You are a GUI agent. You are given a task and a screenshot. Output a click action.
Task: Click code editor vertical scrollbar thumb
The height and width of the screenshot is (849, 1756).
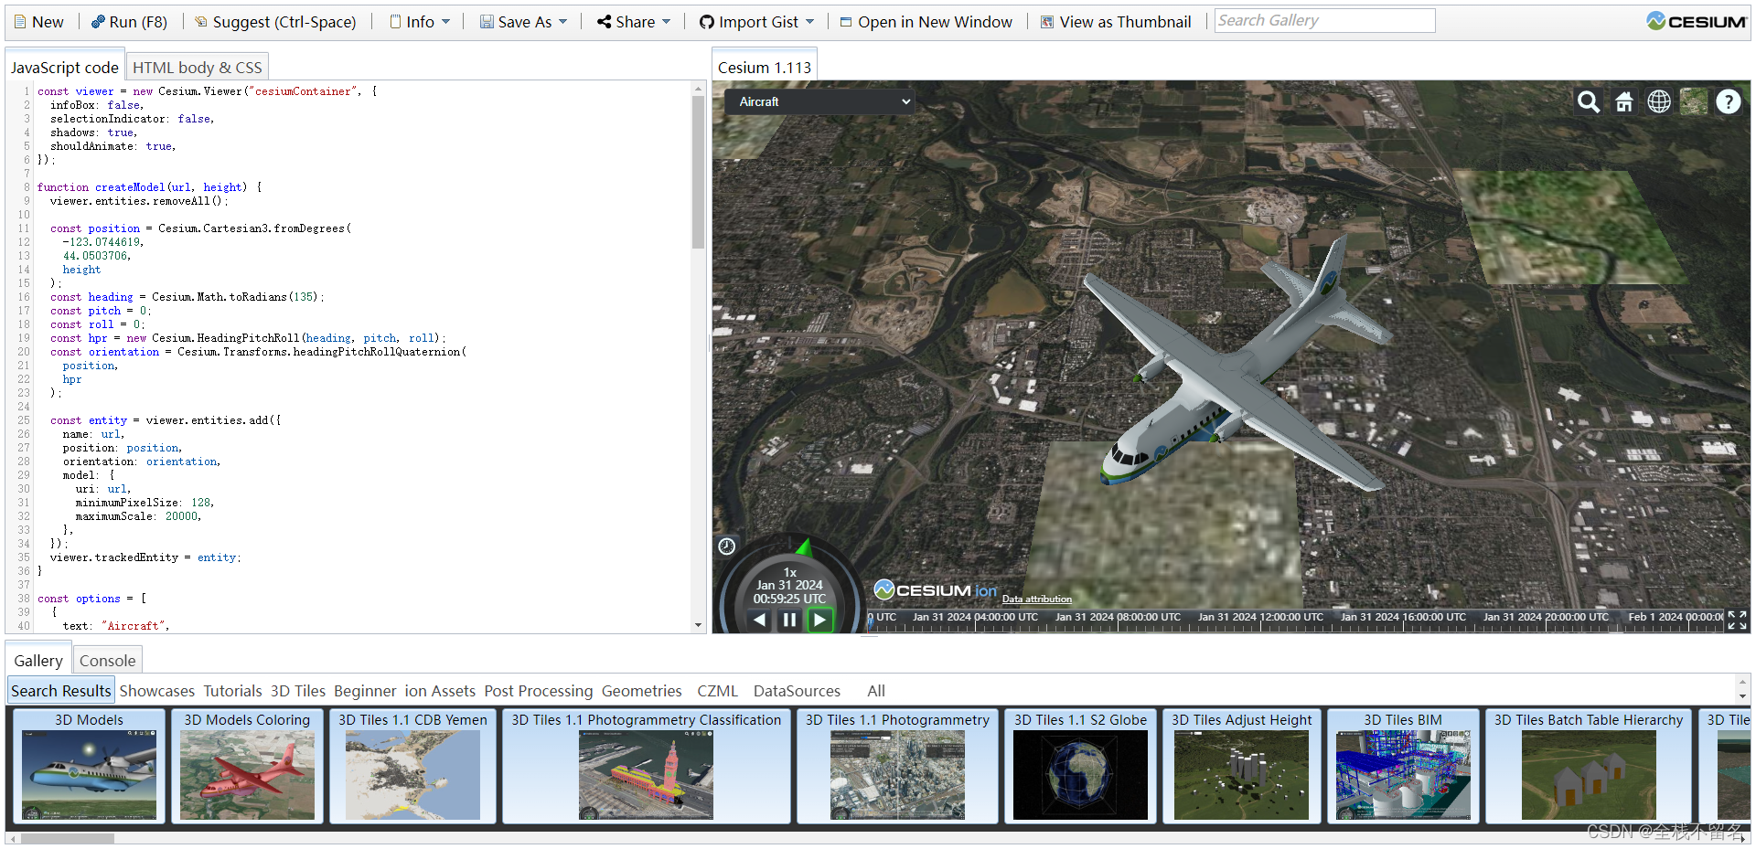pos(699,172)
